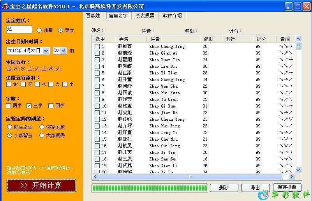The height and width of the screenshot is (201, 312).
Task: Tick checkbox for row 12 赵传咏
Action: tap(97, 120)
